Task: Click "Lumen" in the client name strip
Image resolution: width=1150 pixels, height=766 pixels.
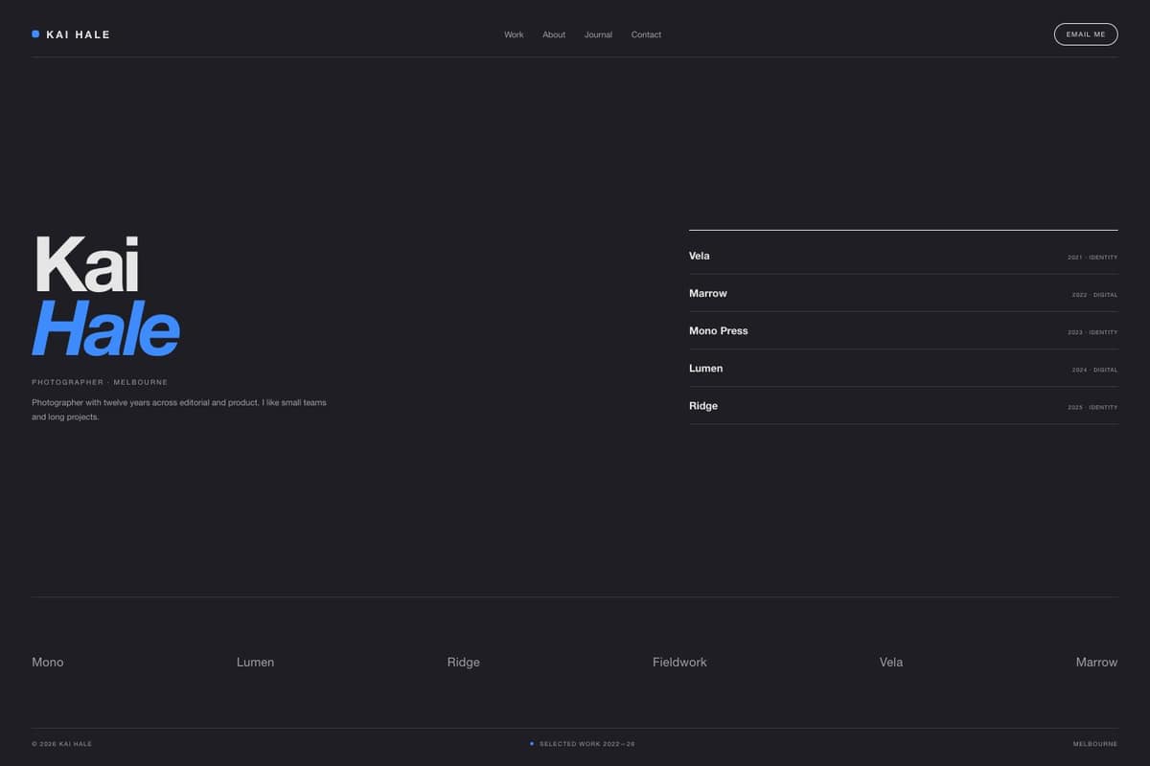Action: pyautogui.click(x=255, y=662)
